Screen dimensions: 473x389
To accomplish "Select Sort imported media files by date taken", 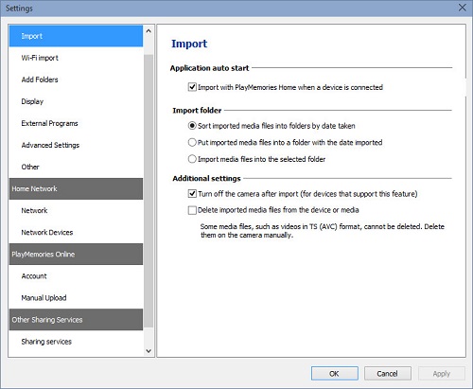I will tap(192, 126).
